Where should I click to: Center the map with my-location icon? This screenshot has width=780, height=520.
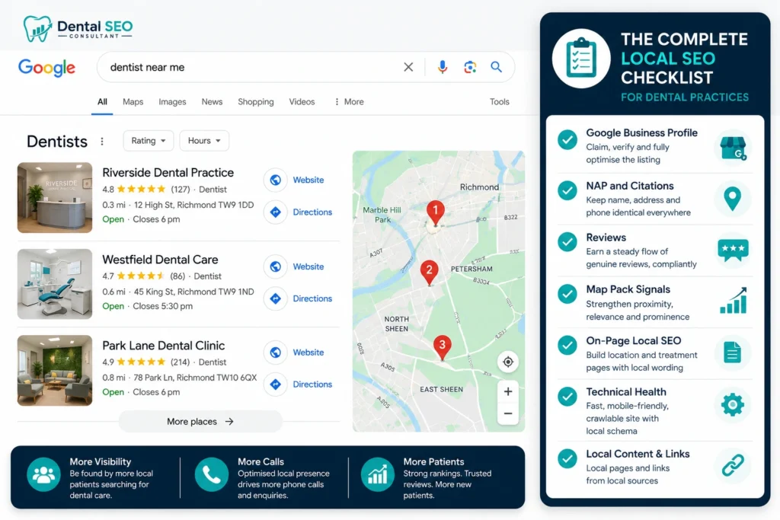tap(508, 362)
